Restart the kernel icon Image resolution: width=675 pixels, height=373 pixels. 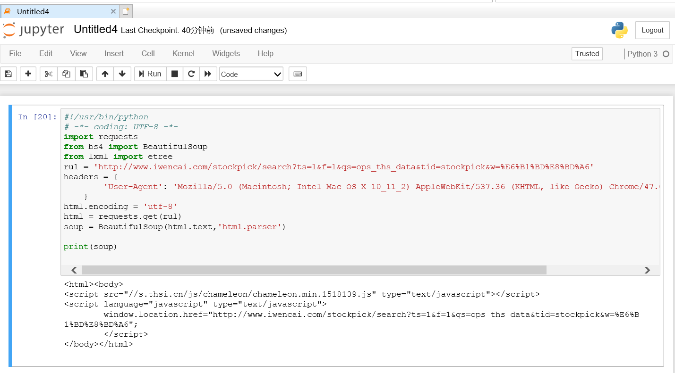point(191,74)
